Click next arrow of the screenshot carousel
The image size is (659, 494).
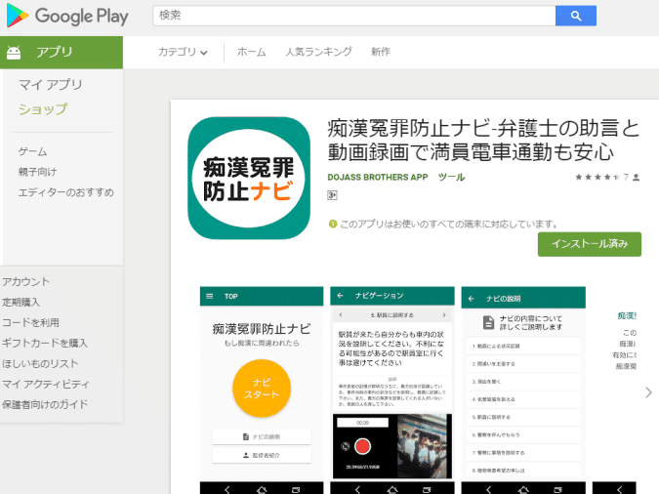point(648,392)
